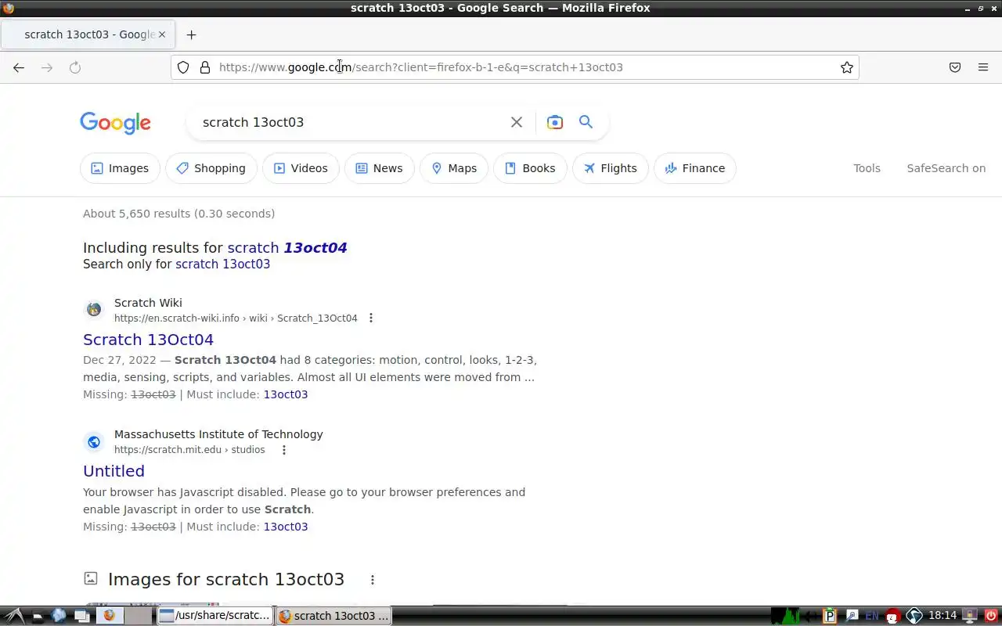The image size is (1002, 626).
Task: Reload the current page
Action: [x=75, y=67]
